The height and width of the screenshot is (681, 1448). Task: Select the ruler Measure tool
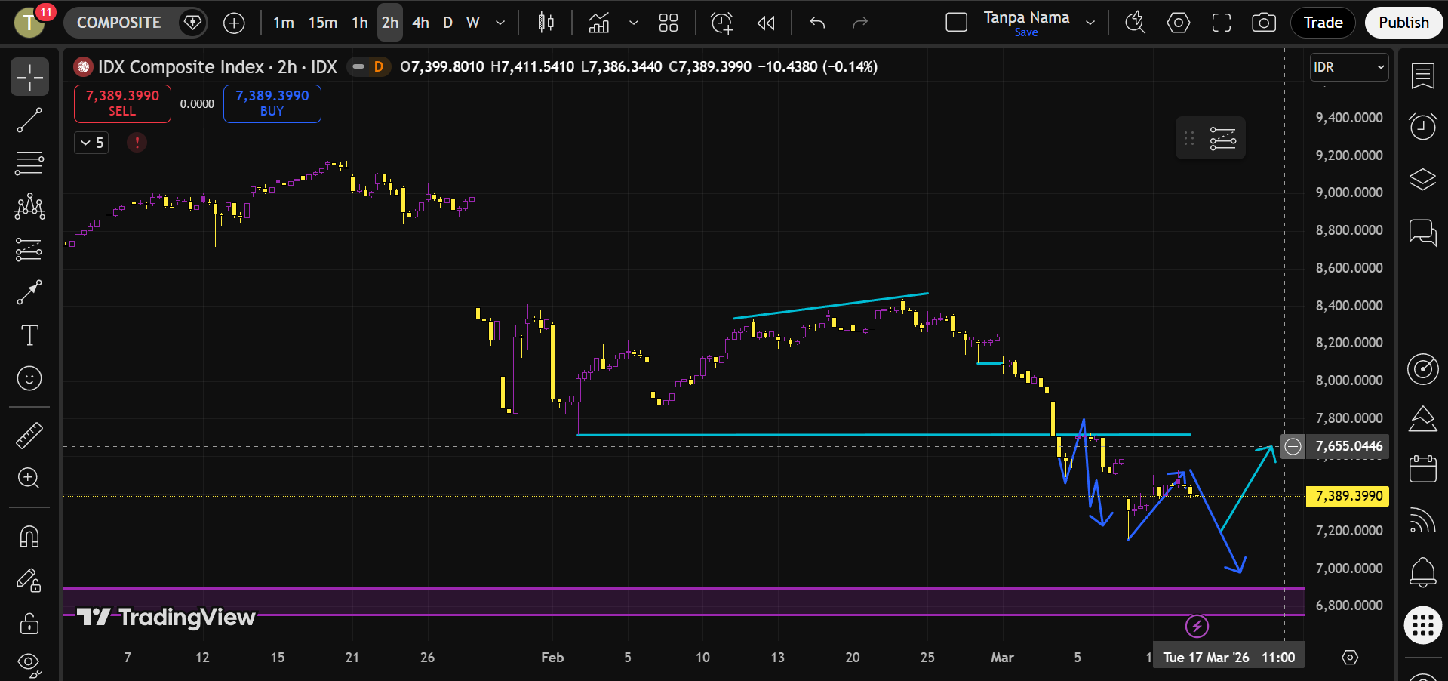(29, 435)
